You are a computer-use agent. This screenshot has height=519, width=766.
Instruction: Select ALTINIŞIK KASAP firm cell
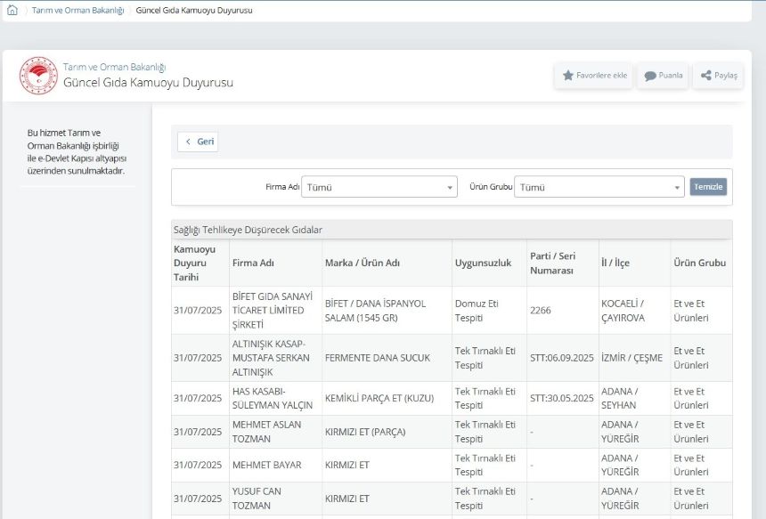[275, 358]
